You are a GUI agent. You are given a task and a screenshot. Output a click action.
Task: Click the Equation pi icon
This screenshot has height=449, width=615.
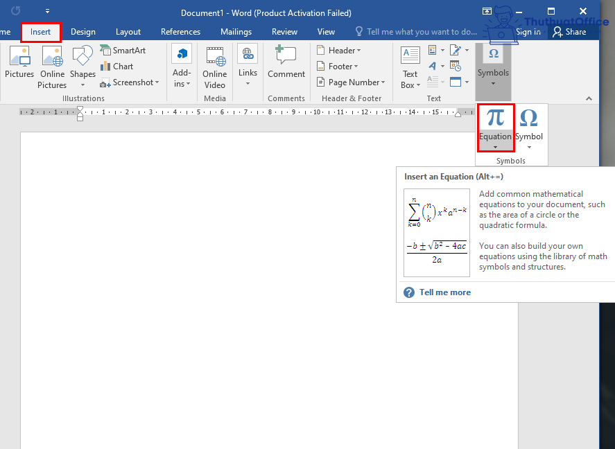[x=495, y=118]
